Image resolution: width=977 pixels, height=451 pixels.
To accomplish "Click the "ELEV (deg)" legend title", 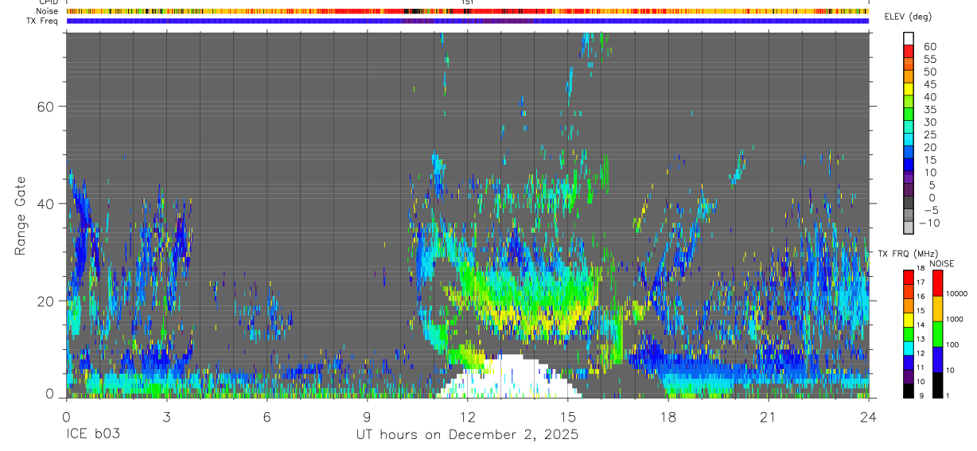I will coord(909,17).
